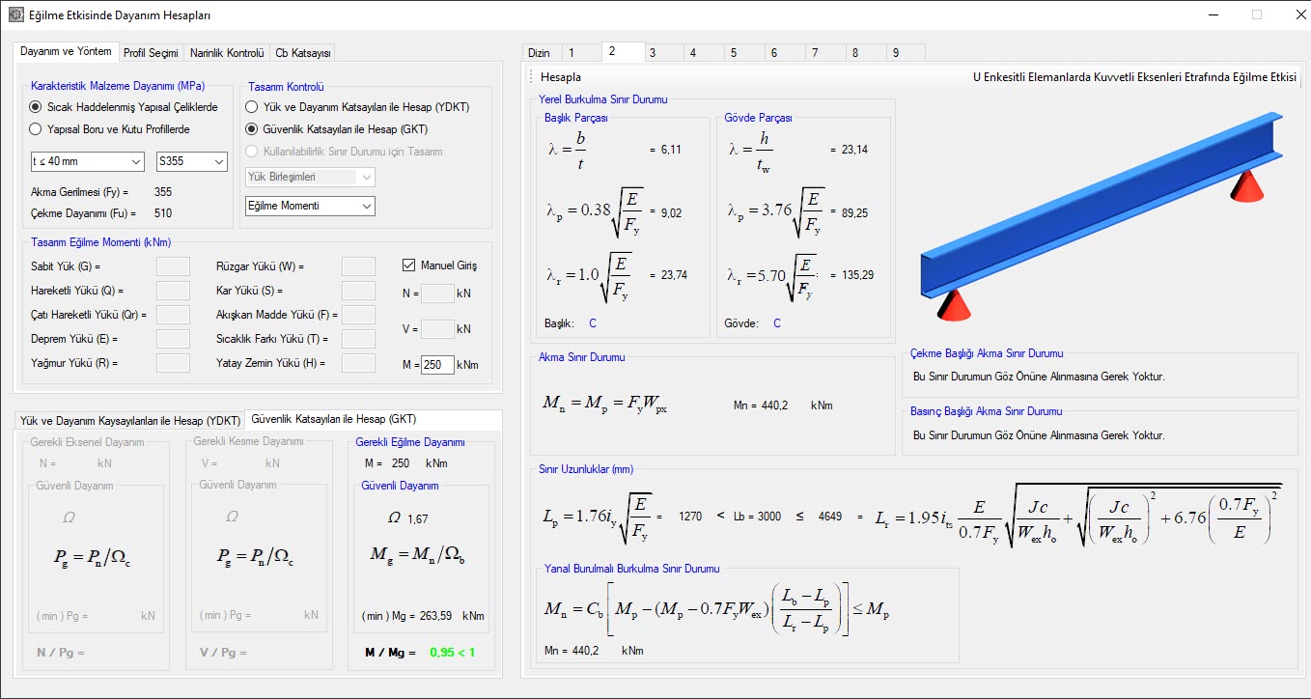
Task: Select result tab 9
Action: click(x=906, y=53)
